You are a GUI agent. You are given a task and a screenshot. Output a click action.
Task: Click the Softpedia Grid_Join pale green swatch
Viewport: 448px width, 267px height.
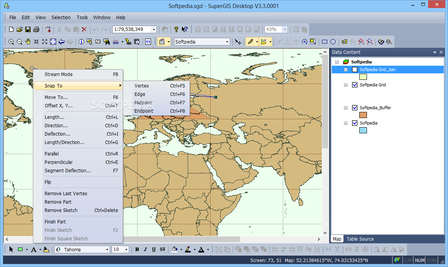(x=363, y=77)
